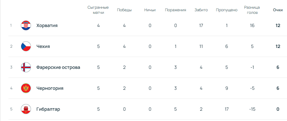
Task: Click the Сыгранные матчи column header
Action: pos(98,10)
